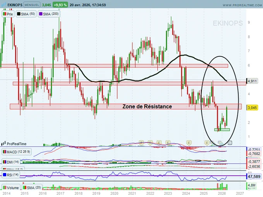Click the ProRealTime candlestick logo icon
This screenshot has height=197, width=263.
point(3,144)
